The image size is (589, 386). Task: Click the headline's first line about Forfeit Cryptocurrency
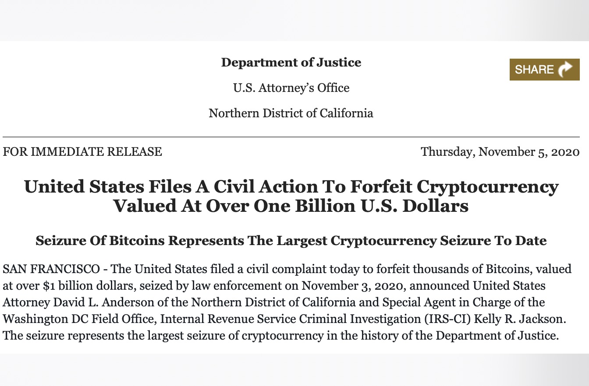(x=291, y=187)
